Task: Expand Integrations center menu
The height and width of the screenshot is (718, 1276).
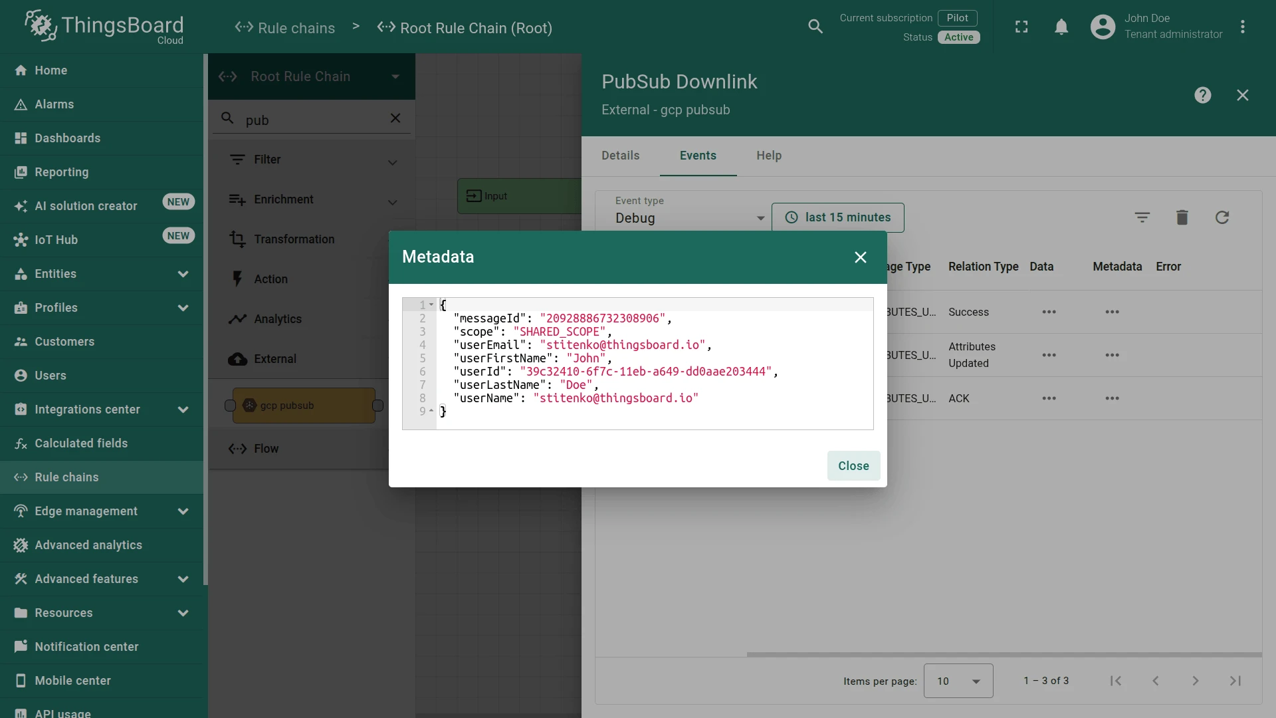Action: (102, 410)
